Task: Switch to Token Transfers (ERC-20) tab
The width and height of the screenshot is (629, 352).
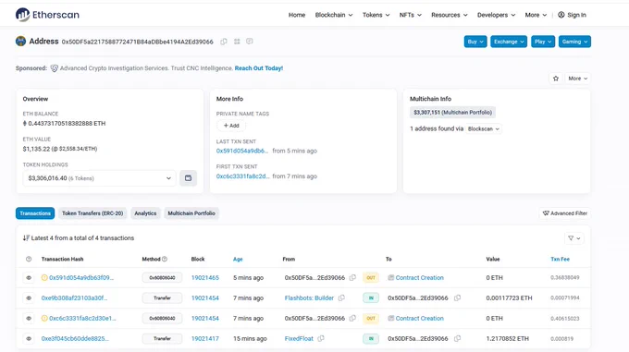Action: 92,213
